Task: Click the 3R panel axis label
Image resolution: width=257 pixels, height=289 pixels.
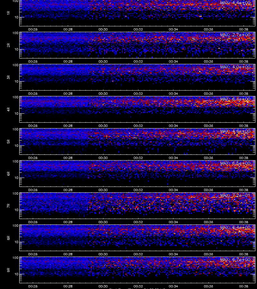Action: [8, 77]
